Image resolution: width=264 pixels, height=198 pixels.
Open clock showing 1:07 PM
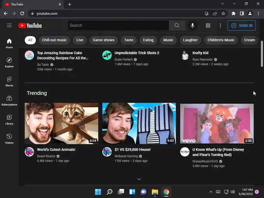coord(246,192)
